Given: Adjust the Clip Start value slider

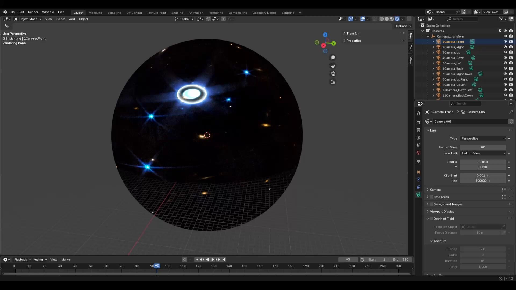Looking at the screenshot, I should 483,175.
